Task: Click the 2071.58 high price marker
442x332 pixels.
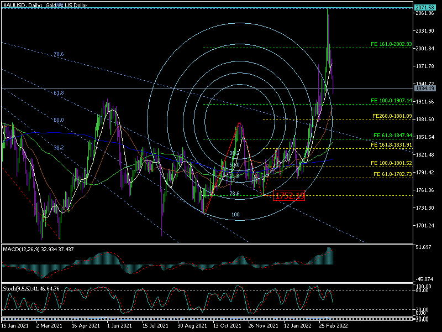Action: point(424,7)
